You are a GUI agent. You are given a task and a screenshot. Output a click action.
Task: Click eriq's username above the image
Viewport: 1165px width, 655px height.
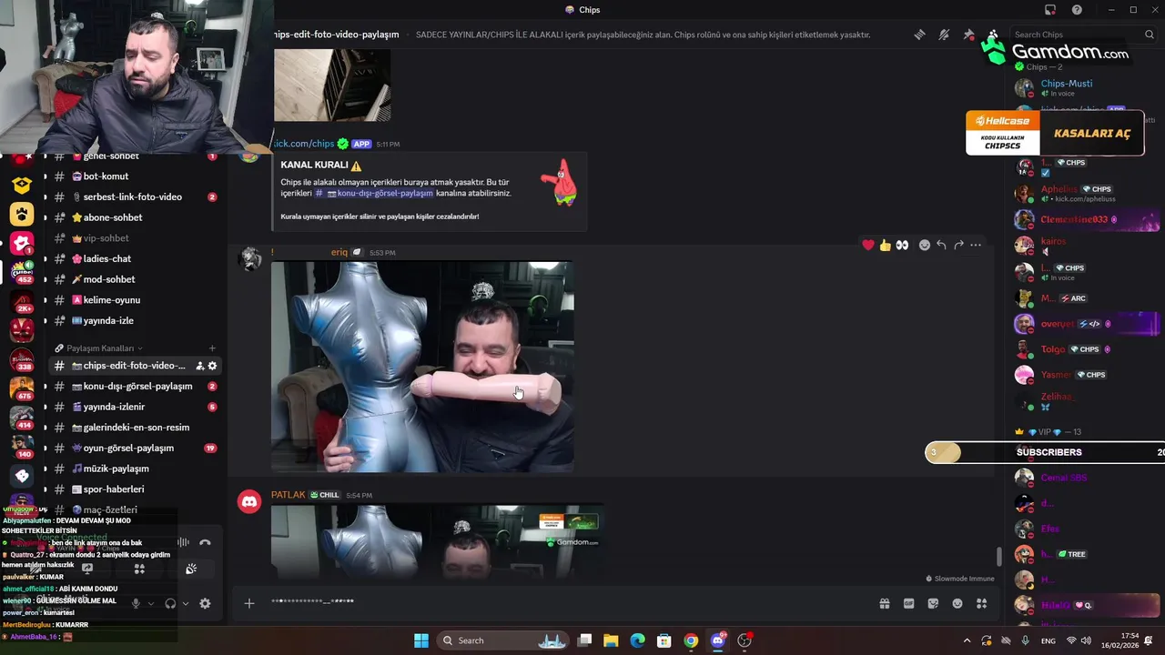(x=339, y=252)
